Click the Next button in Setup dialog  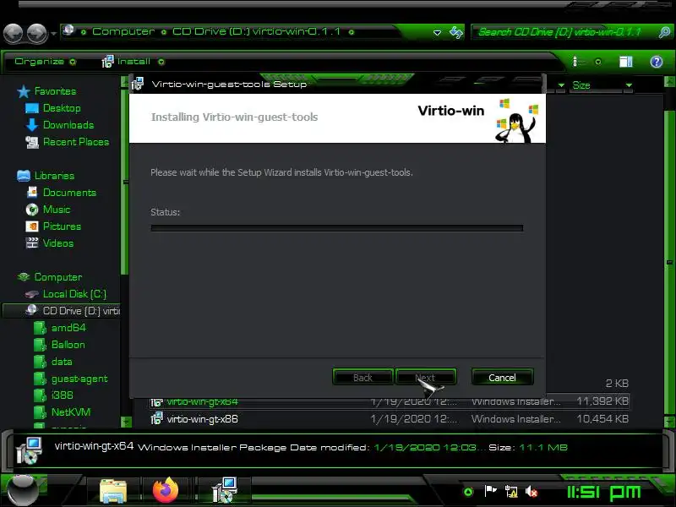tap(426, 378)
